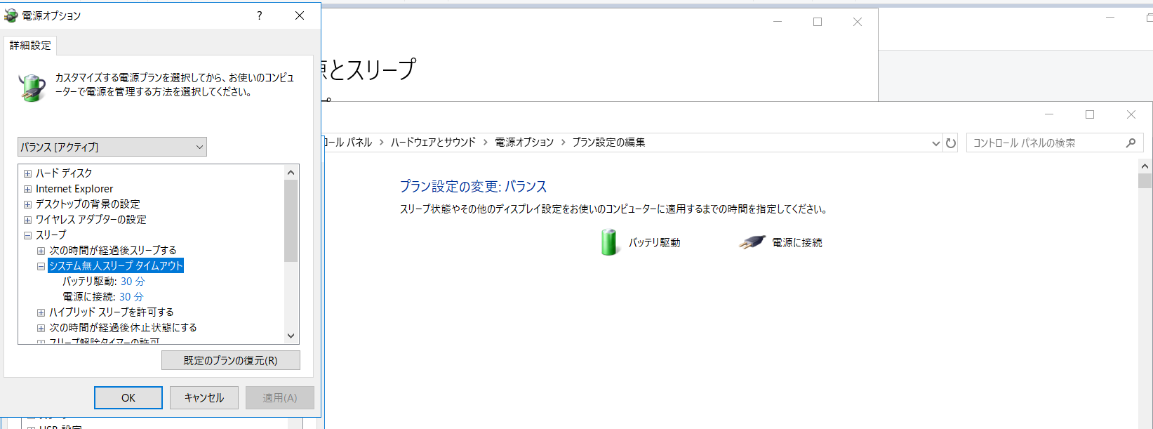Expand ワイヤレス アダプターの設定 node
Image resolution: width=1153 pixels, height=429 pixels.
[27, 220]
